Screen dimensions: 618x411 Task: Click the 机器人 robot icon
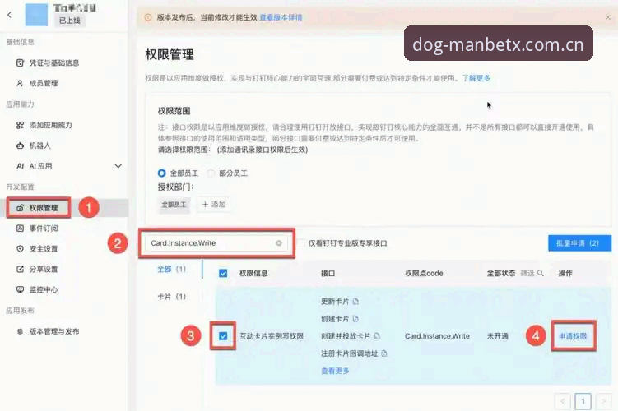coord(20,145)
